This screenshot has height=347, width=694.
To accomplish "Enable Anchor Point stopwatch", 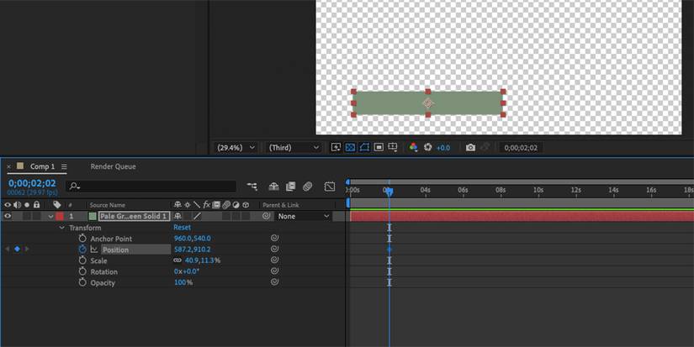I will [82, 239].
